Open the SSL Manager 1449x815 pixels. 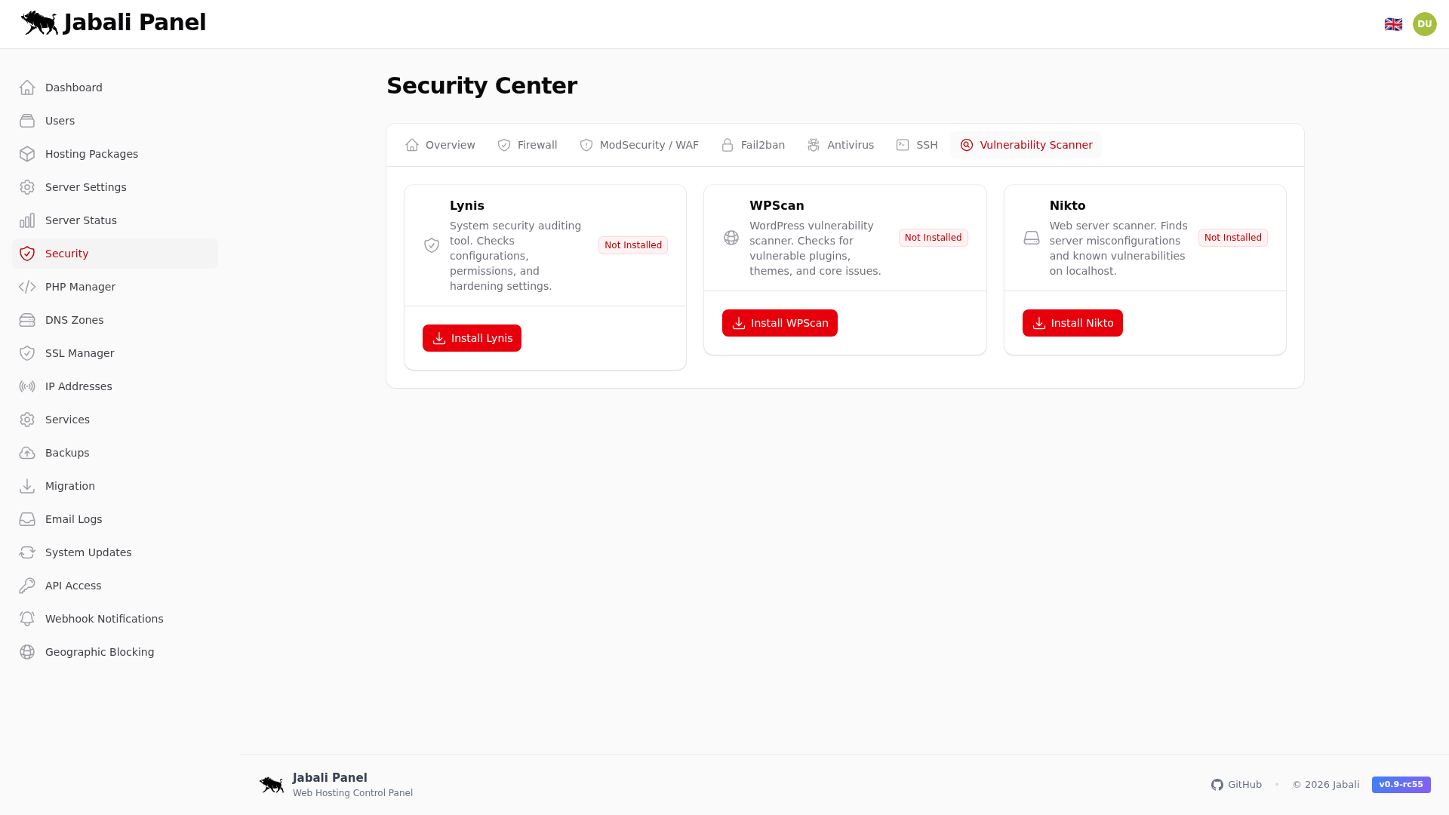tap(79, 353)
